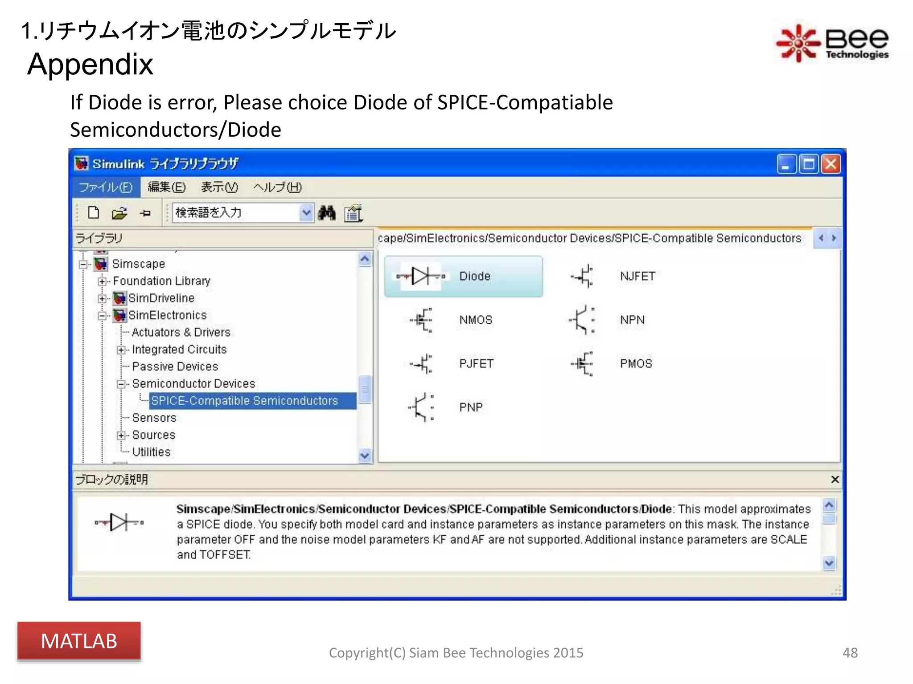913x684 pixels.
Task: Expand the SimDriveline node
Action: coord(102,298)
